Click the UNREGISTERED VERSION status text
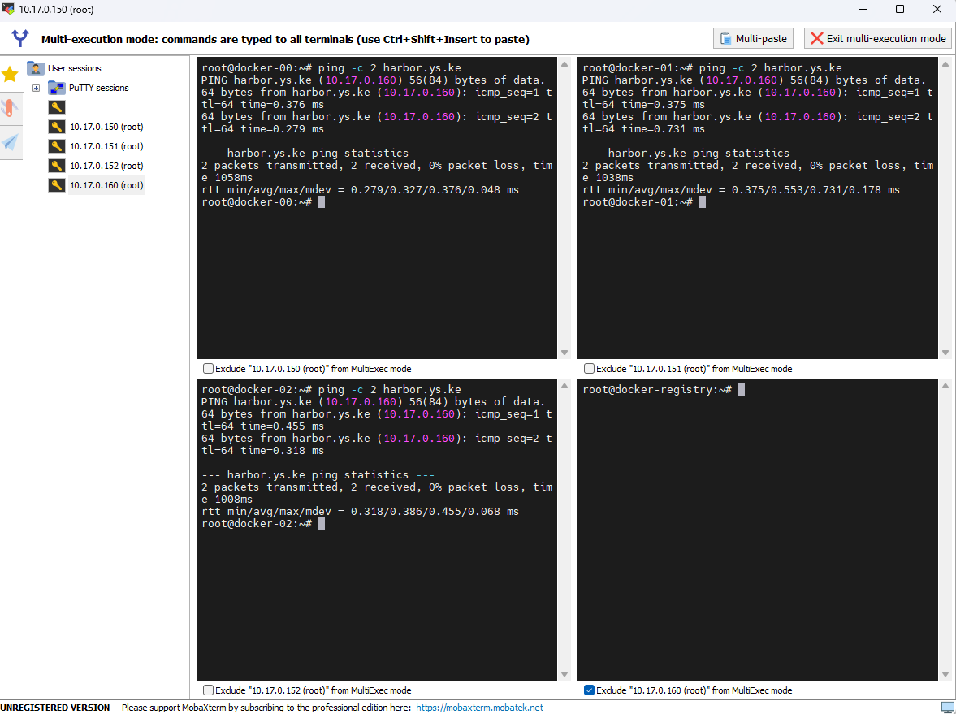Screen dimensions: 956x714 click(x=55, y=708)
